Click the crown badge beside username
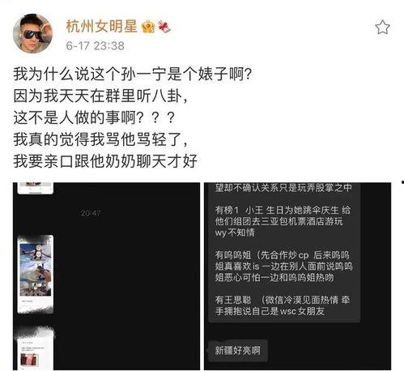Image resolution: width=404 pixels, height=371 pixels. [148, 27]
